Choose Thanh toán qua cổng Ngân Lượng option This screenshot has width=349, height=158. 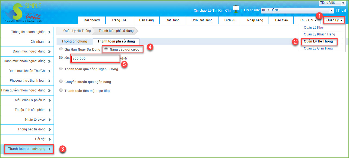coord(61,69)
